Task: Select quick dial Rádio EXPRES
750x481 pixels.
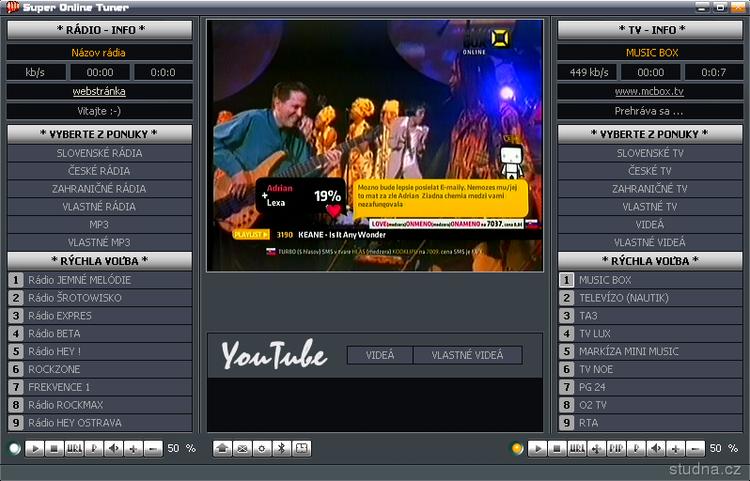Action: pos(100,316)
